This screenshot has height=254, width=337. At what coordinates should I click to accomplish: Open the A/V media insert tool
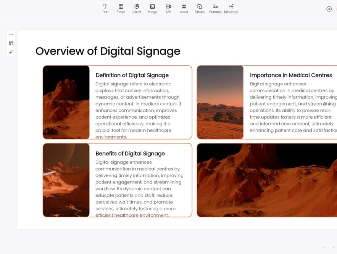168,8
